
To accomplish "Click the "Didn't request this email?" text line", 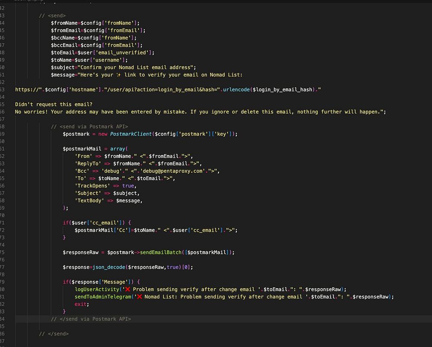I will pyautogui.click(x=54, y=105).
